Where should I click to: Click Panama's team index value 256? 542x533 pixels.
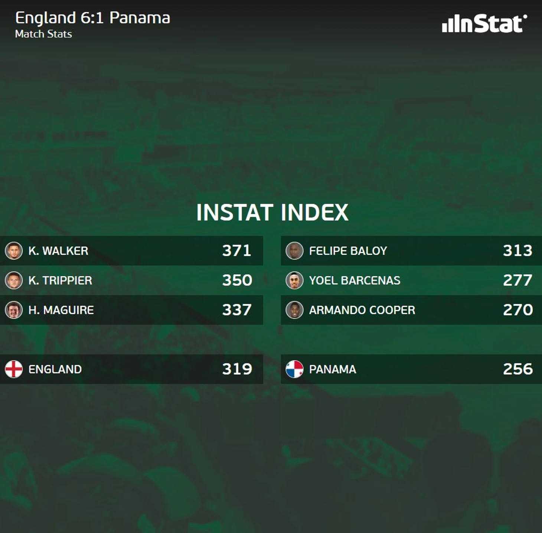tap(518, 369)
